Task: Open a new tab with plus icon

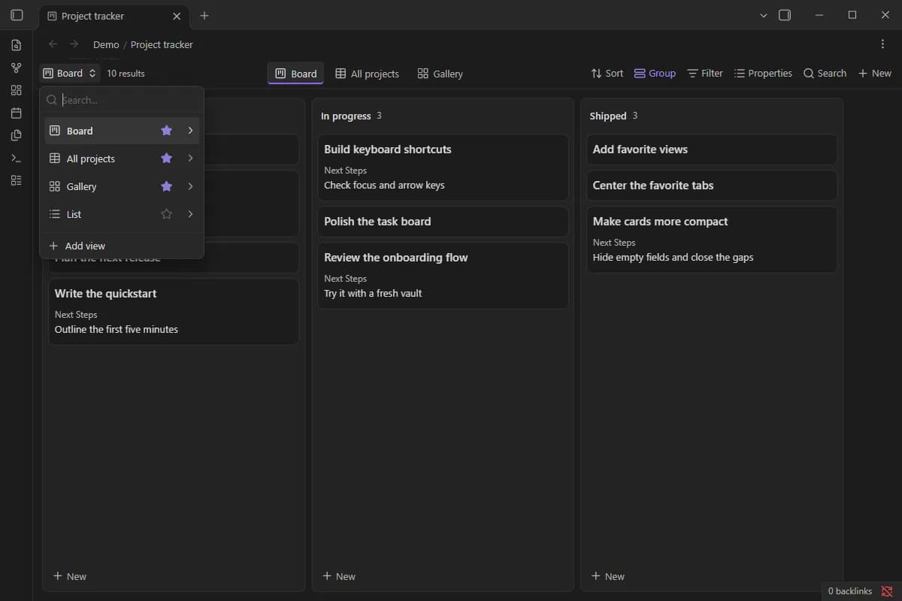Action: 204,16
